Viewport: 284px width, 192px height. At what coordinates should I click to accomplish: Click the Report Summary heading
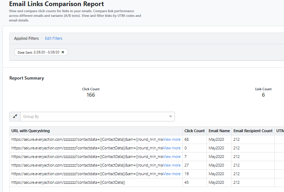[27, 78]
